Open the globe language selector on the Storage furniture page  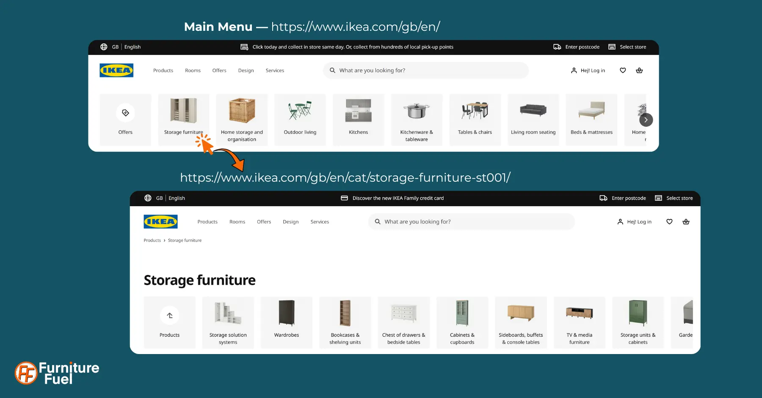coord(148,198)
